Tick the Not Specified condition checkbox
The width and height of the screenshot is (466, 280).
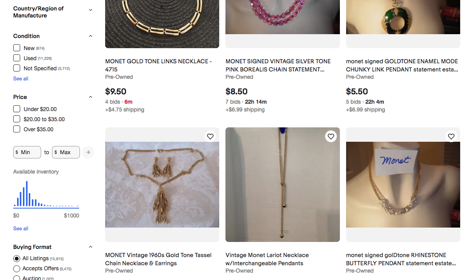17,68
